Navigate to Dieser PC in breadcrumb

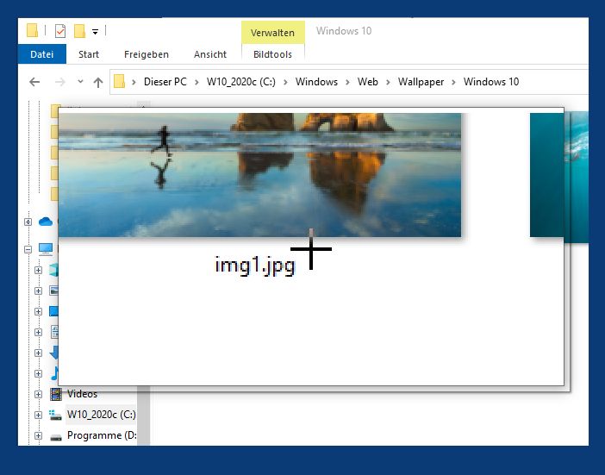165,82
